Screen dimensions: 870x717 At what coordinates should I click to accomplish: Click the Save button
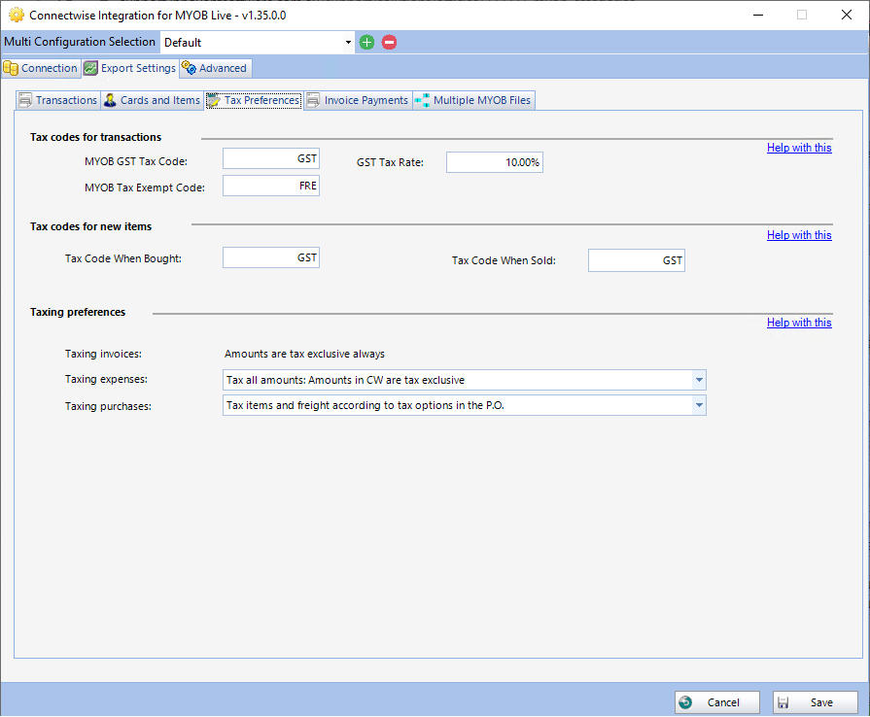(x=815, y=702)
